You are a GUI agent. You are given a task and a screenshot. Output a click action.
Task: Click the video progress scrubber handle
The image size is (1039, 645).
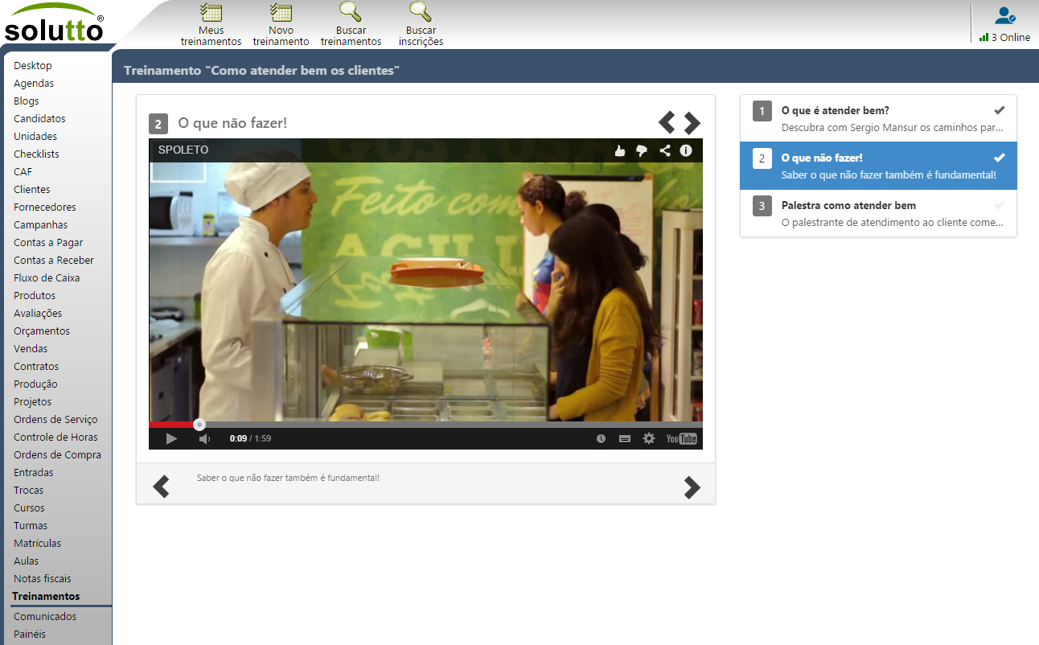(199, 425)
